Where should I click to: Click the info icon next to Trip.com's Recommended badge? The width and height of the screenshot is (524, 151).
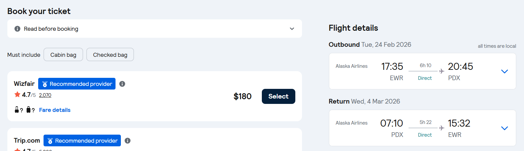(x=128, y=141)
